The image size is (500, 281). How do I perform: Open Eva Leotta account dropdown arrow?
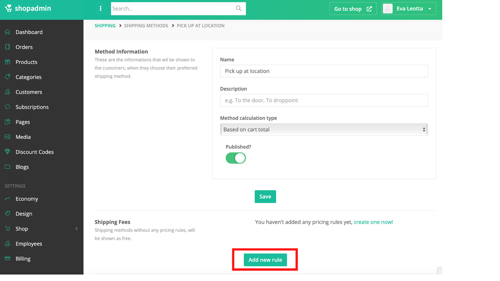(430, 9)
